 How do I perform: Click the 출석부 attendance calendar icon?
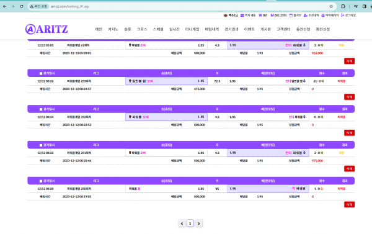291,15
